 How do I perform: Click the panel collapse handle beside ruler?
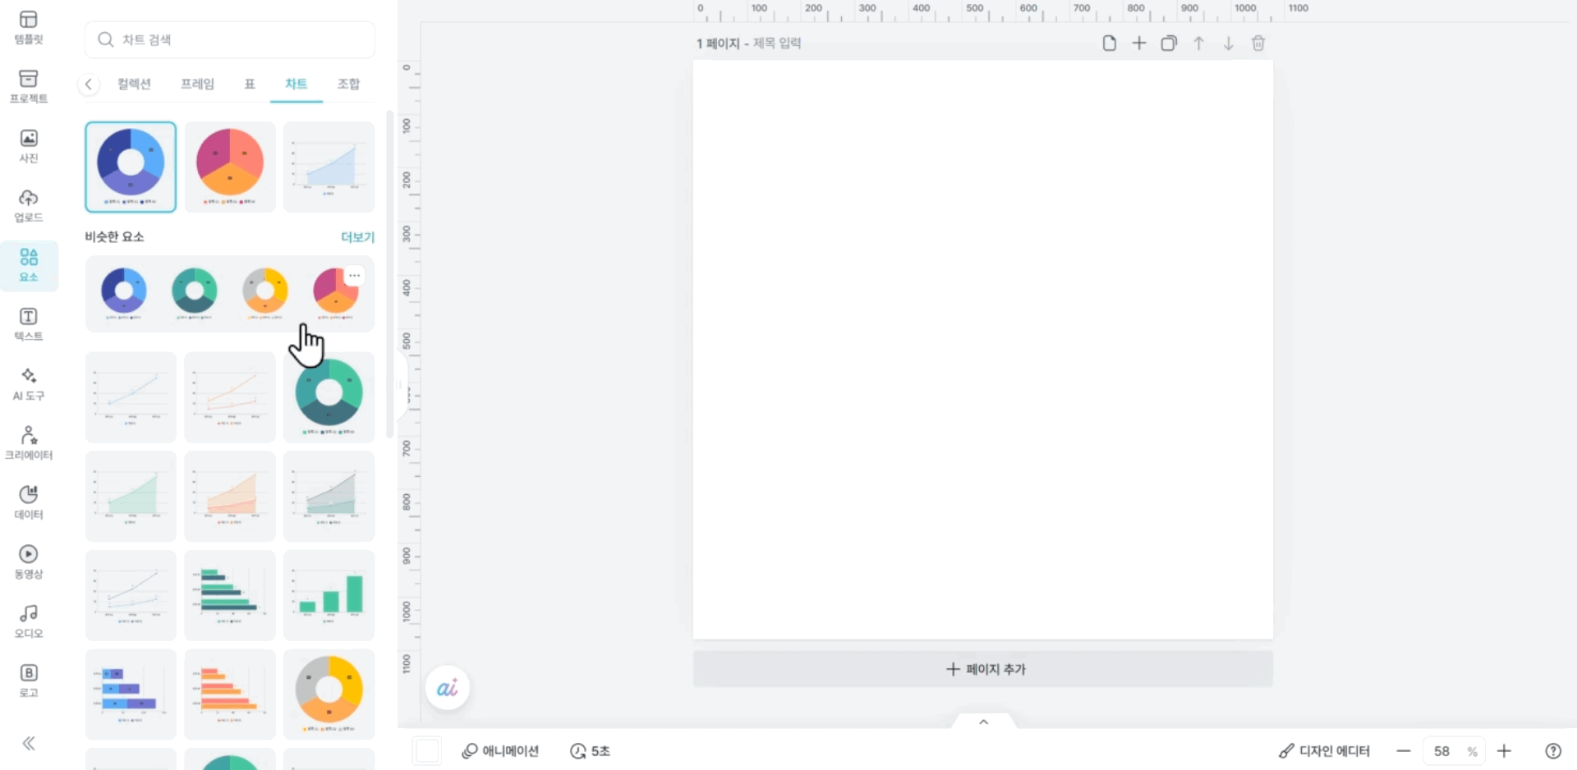(402, 385)
